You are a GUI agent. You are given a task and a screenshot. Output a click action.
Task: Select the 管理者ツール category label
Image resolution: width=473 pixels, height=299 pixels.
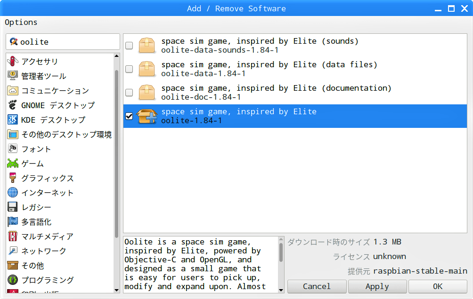click(x=44, y=76)
